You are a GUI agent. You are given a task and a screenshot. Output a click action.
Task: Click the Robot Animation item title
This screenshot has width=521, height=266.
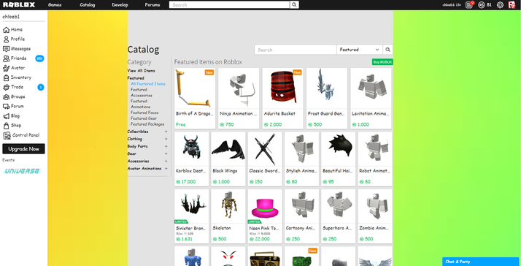(375, 171)
